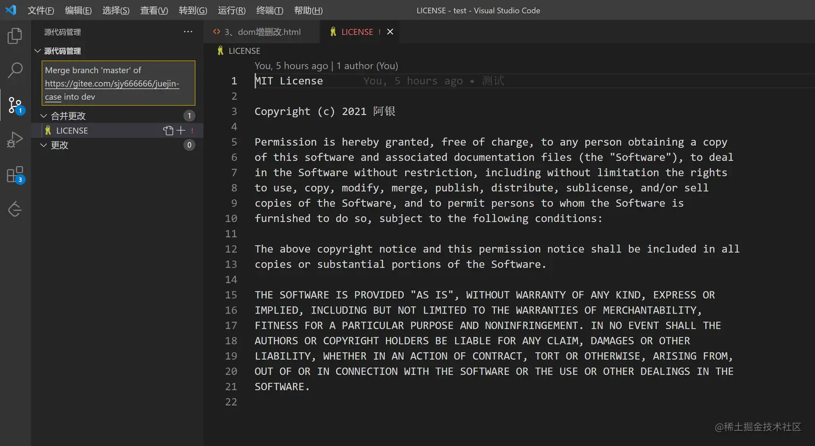Open the Explorer view in activity bar
815x446 pixels.
(15, 36)
